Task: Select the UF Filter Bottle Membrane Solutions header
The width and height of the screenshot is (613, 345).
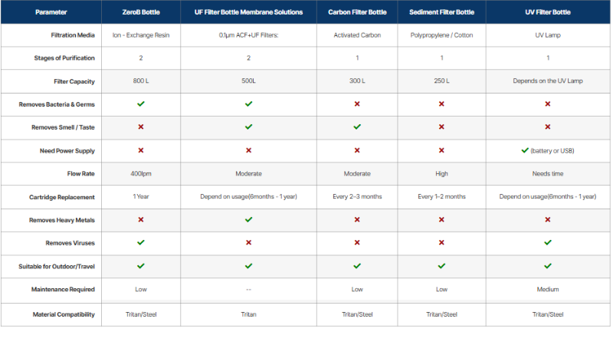Action: 248,12
